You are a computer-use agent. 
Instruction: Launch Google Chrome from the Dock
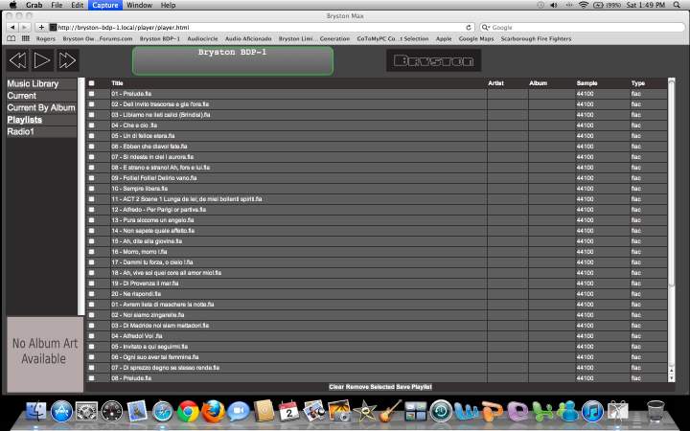click(x=188, y=412)
